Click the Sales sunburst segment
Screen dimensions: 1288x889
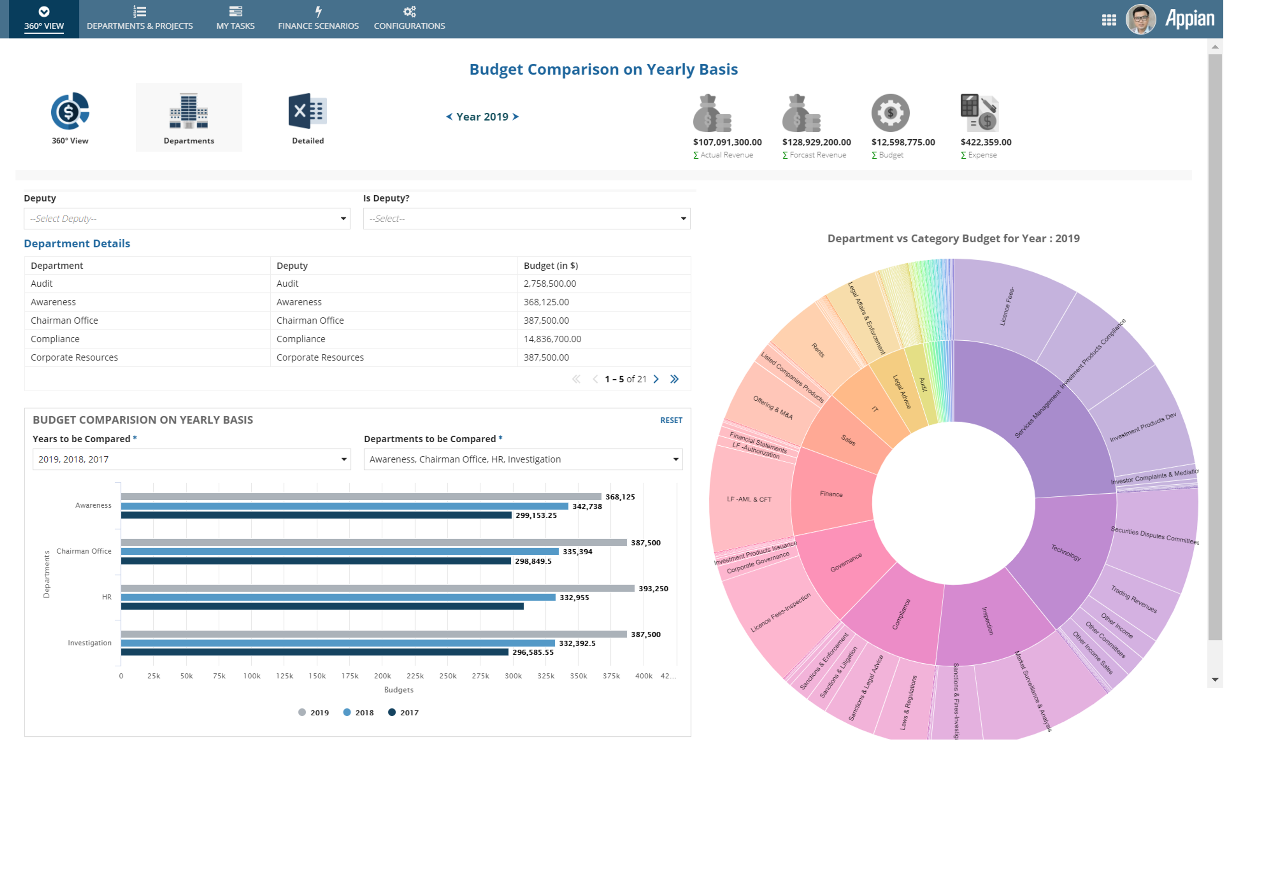848,440
